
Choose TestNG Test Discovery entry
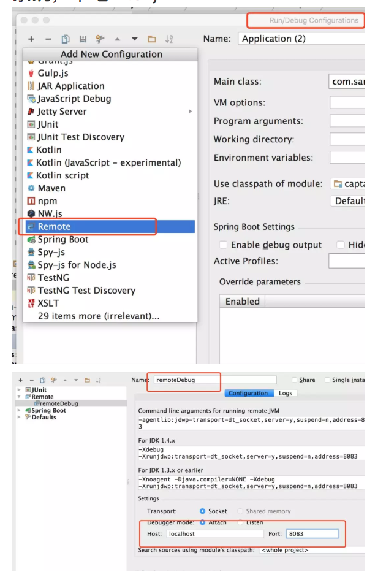[x=110, y=291]
